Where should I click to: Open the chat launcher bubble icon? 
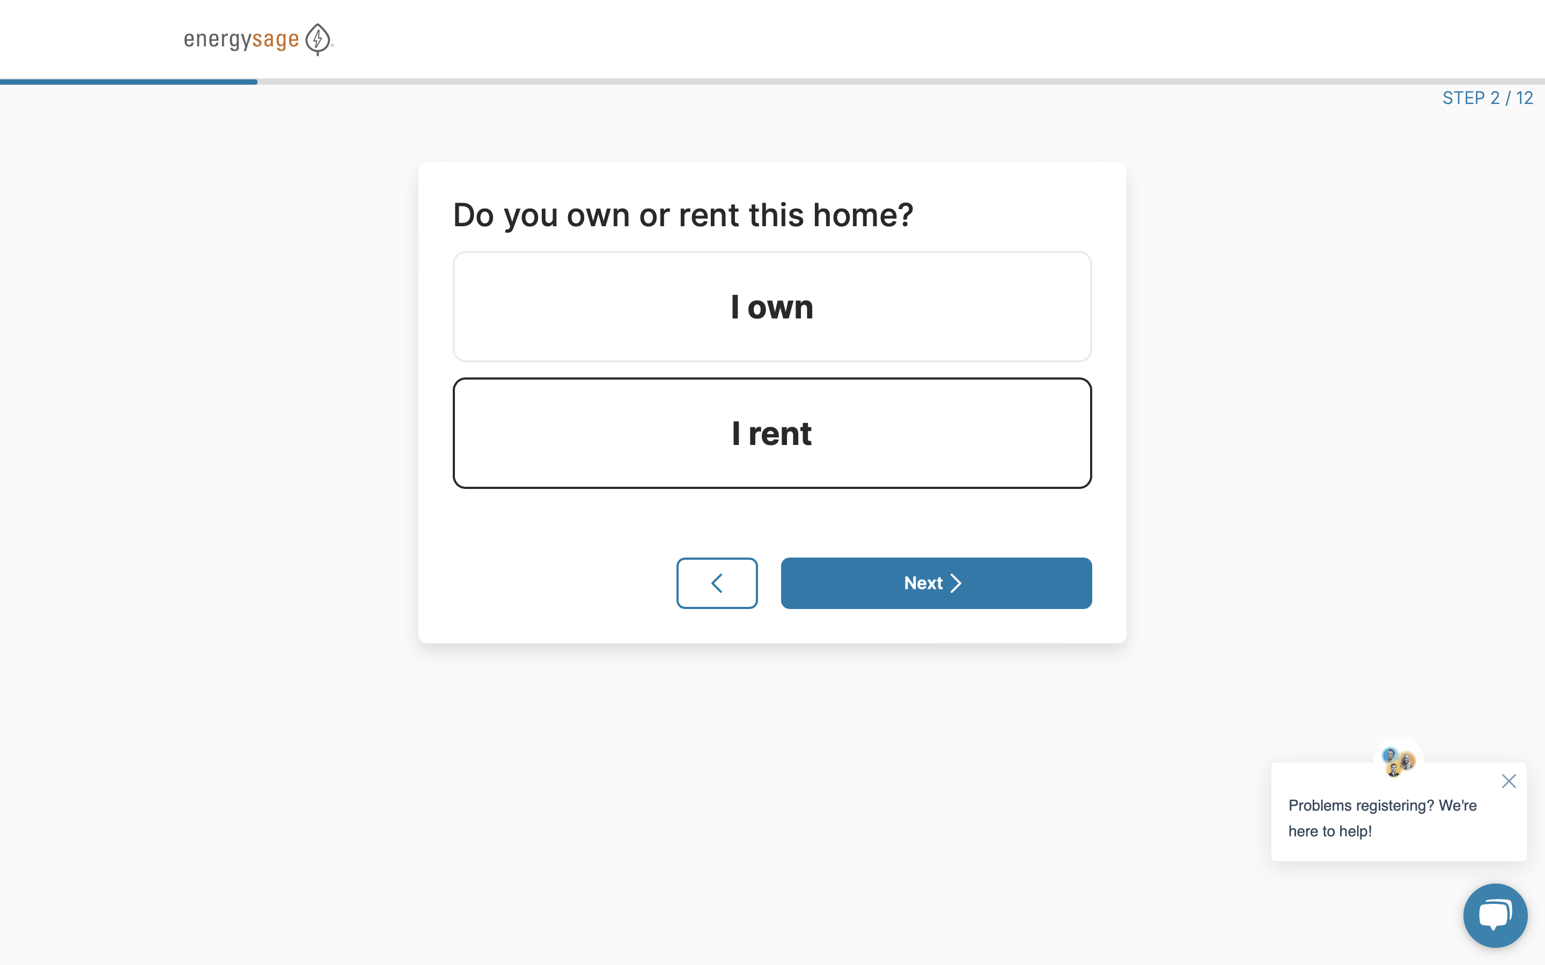click(x=1495, y=915)
